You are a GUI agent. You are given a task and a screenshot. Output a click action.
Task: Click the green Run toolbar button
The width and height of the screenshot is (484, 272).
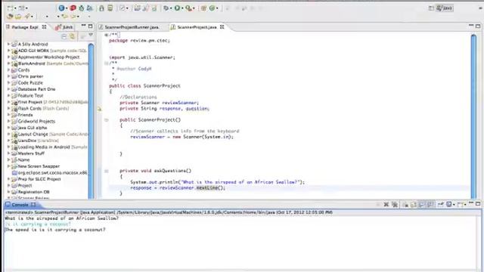pos(177,8)
